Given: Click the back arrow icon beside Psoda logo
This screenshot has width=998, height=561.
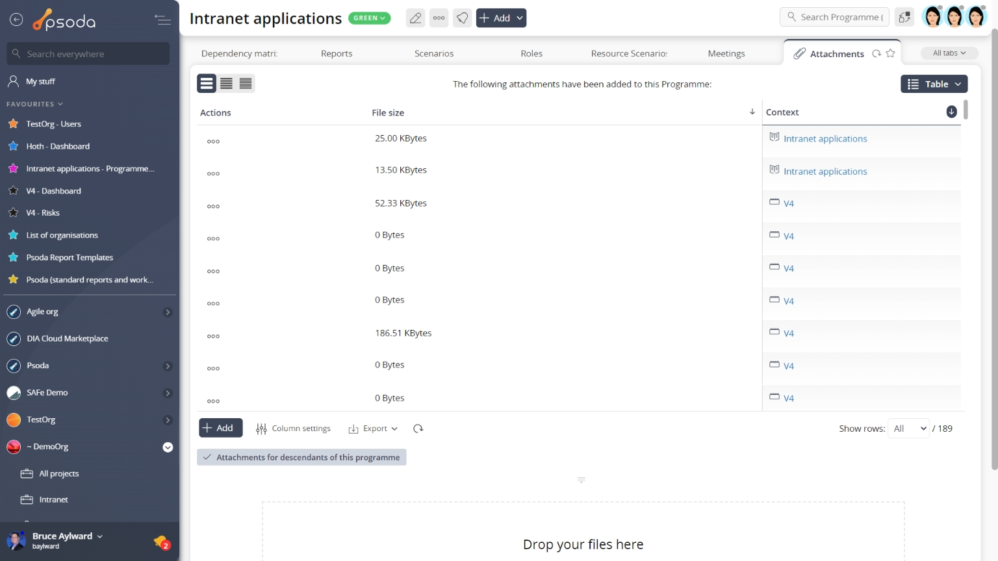Looking at the screenshot, I should coord(16,20).
